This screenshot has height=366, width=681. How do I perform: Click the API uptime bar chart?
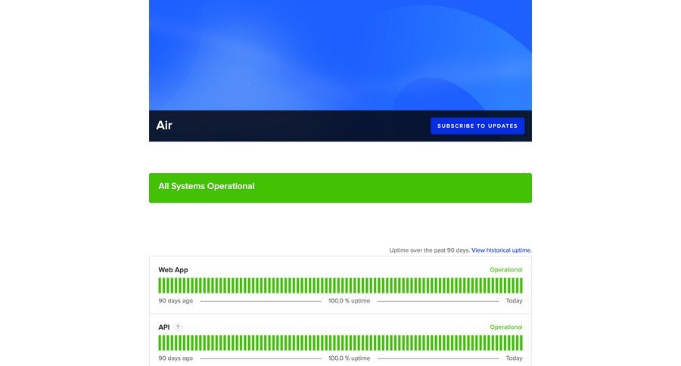pos(340,343)
